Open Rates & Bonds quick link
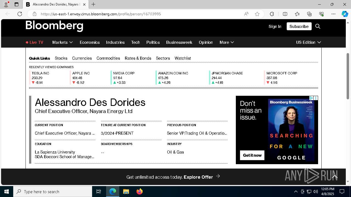Screen dimensions: 351x197 coord(138,58)
